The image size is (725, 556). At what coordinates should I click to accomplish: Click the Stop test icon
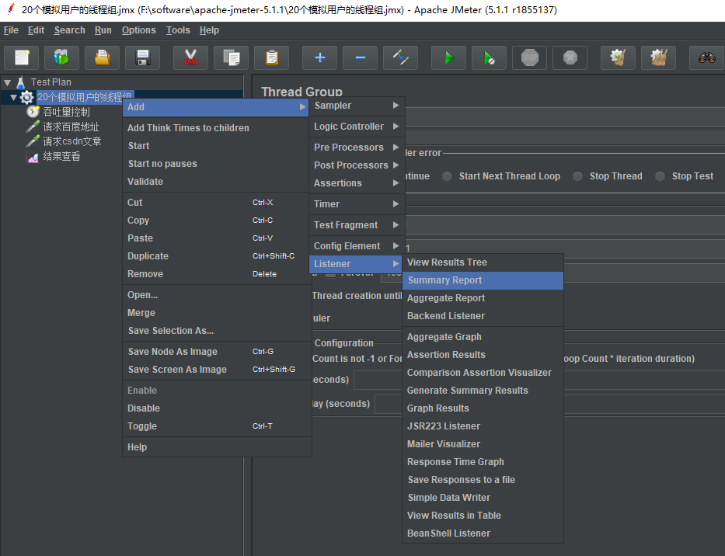(530, 57)
